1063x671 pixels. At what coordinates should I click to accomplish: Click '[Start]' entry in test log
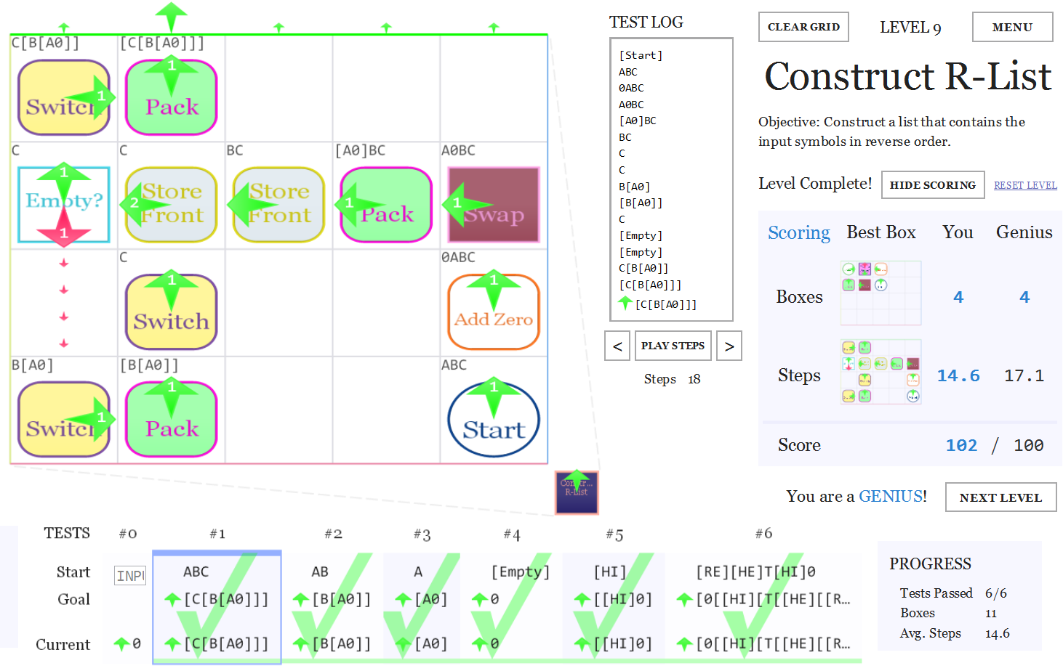pos(641,55)
